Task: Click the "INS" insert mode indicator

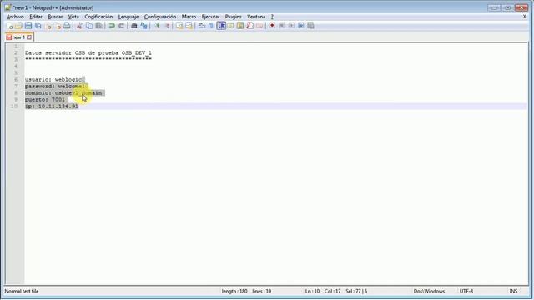Action: 513,291
